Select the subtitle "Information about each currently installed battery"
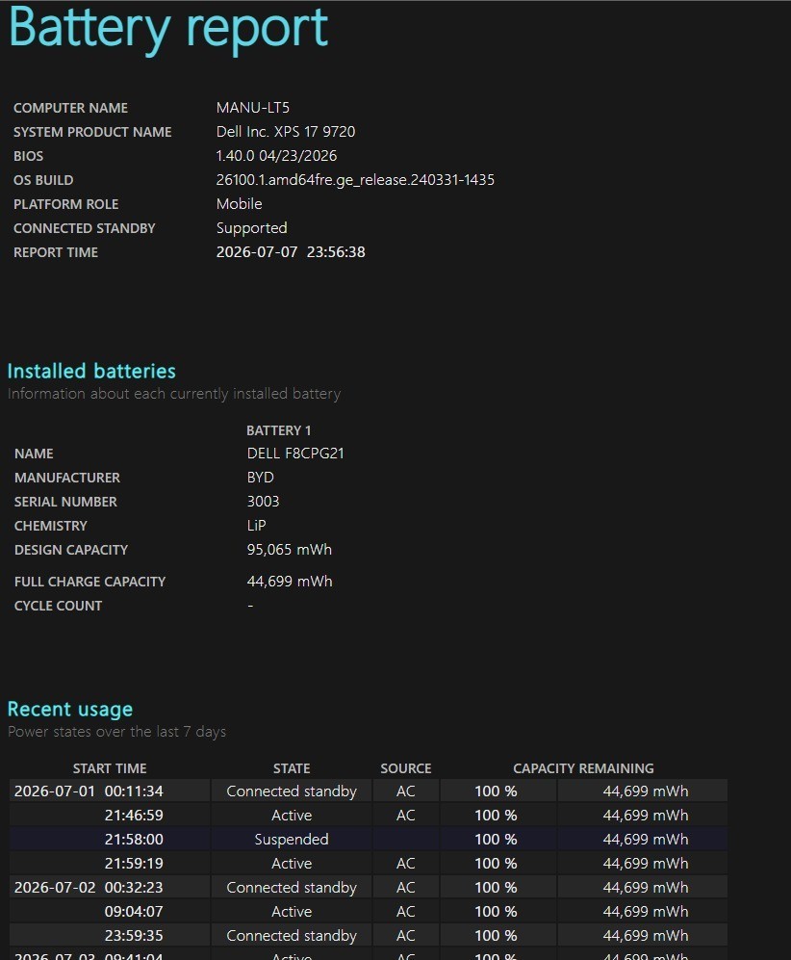 click(x=174, y=394)
